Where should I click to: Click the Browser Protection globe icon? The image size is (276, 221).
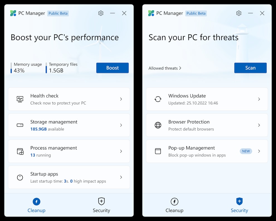click(x=158, y=125)
